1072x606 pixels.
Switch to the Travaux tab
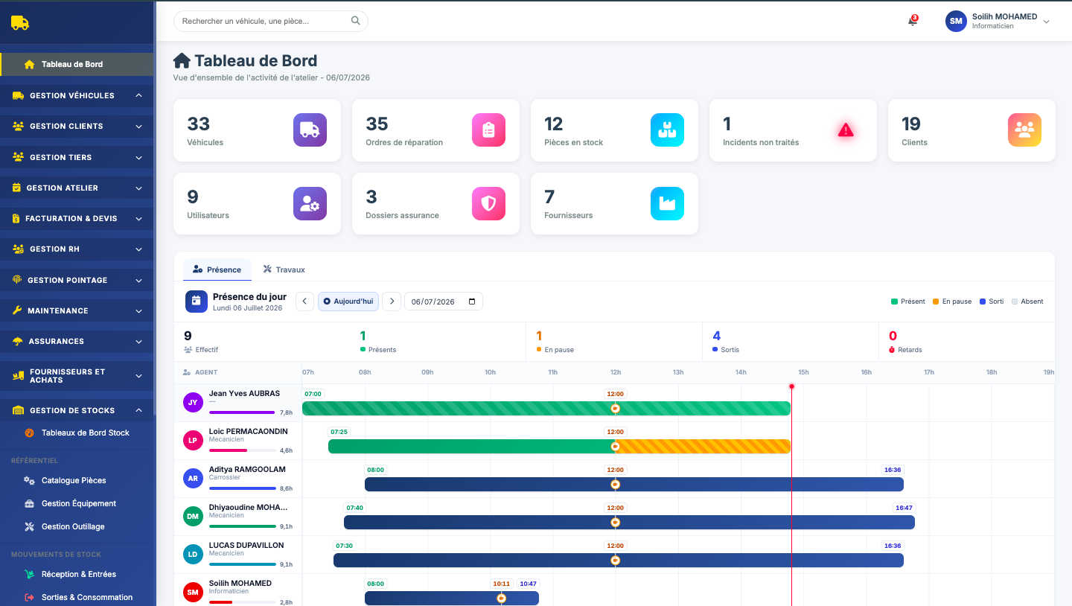pos(284,269)
